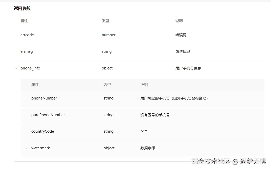Select the errmsg attribute row
271x170 pixels.
(x=27, y=51)
